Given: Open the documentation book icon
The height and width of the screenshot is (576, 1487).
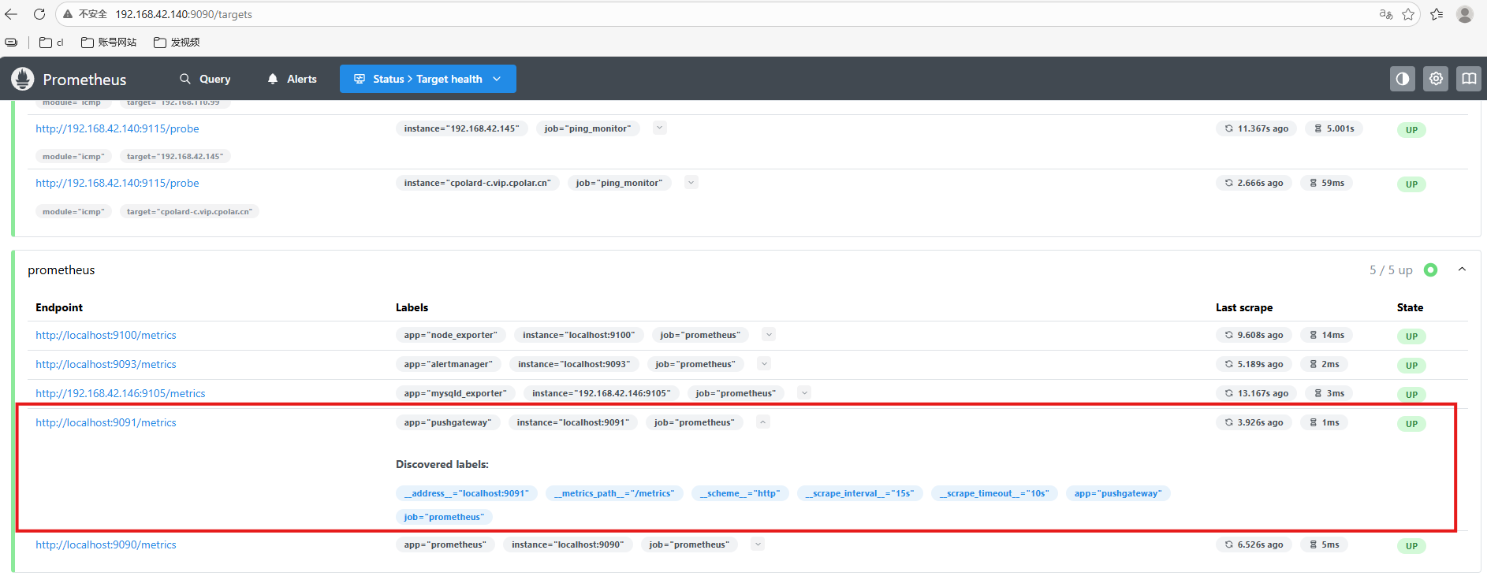Looking at the screenshot, I should 1468,79.
